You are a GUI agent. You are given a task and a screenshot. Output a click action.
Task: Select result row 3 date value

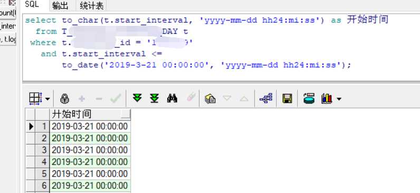pyautogui.click(x=90, y=150)
